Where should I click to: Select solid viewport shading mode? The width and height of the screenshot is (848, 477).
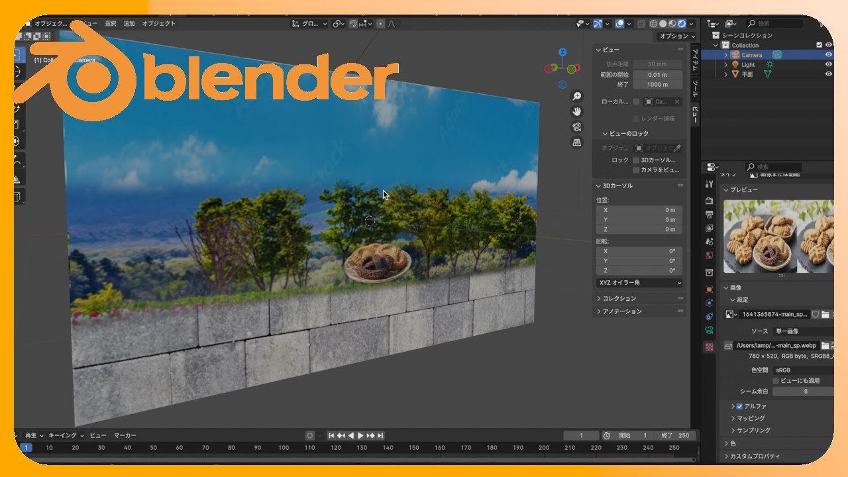[662, 24]
